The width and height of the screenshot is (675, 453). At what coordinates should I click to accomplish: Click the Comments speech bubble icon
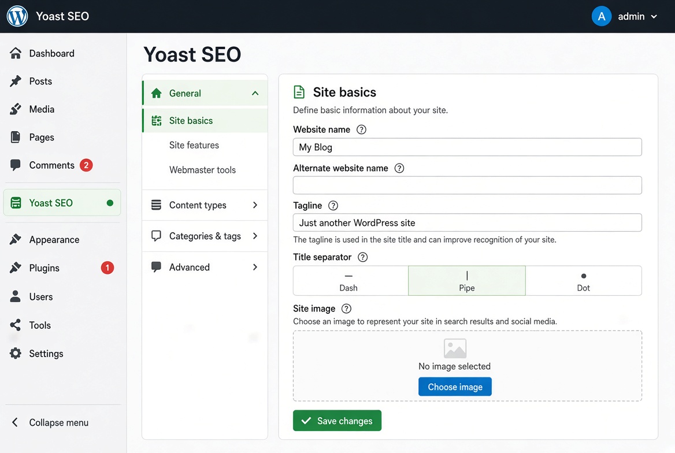pos(16,165)
